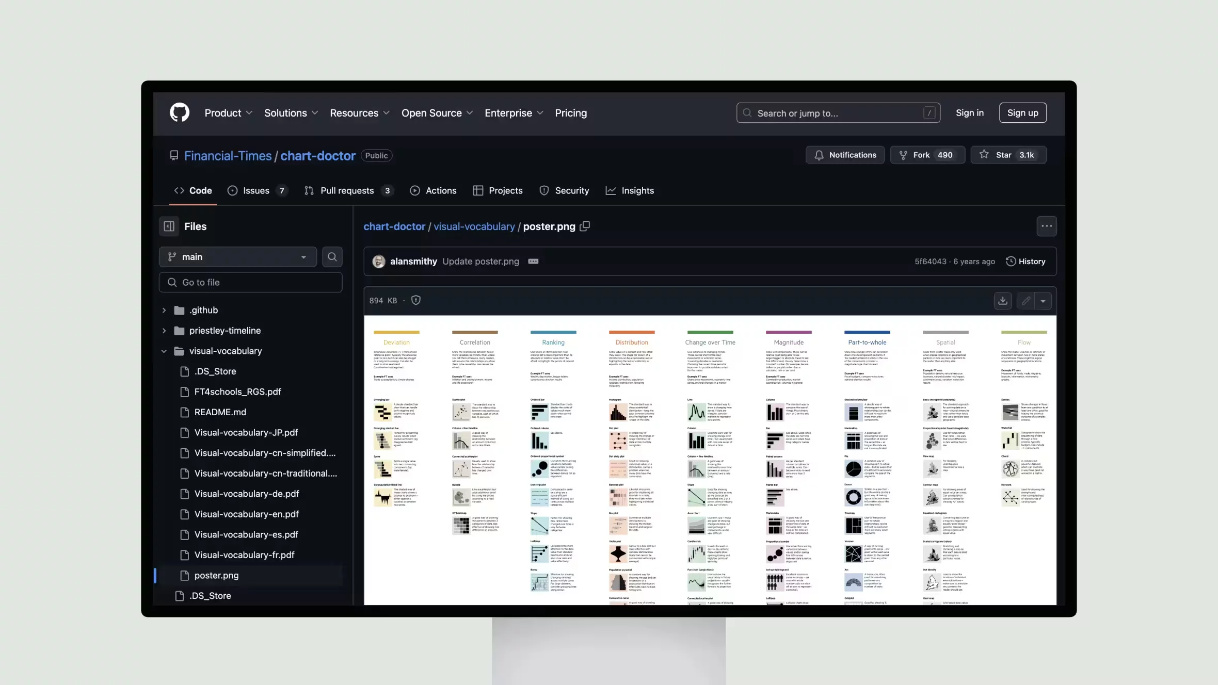The height and width of the screenshot is (685, 1218).
Task: Open the History clock icon
Action: 1011,262
